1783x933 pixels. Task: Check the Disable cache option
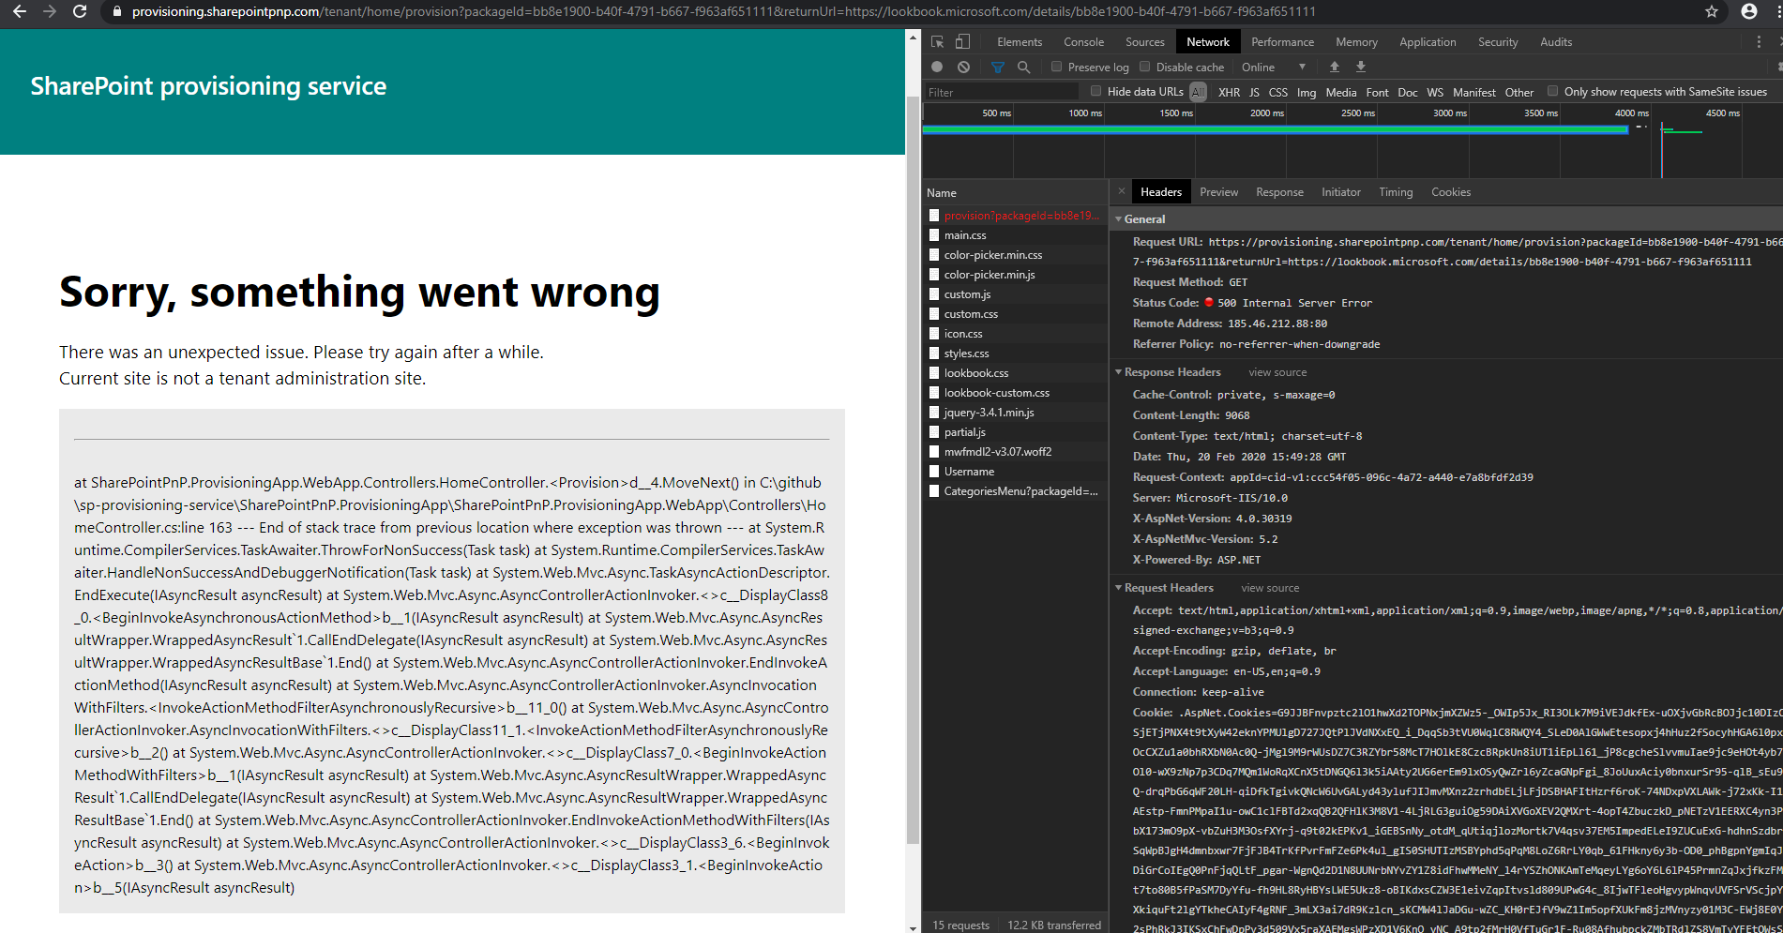tap(1144, 67)
